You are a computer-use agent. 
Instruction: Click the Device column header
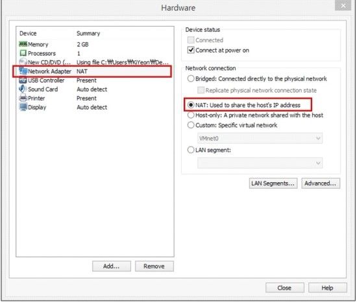point(28,34)
